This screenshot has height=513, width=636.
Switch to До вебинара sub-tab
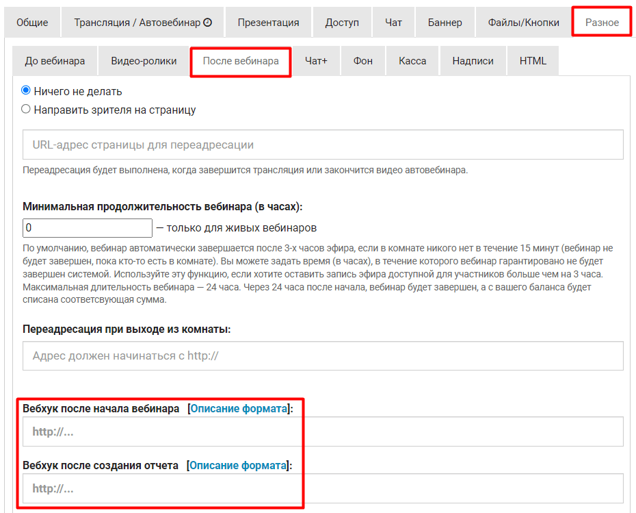55,61
